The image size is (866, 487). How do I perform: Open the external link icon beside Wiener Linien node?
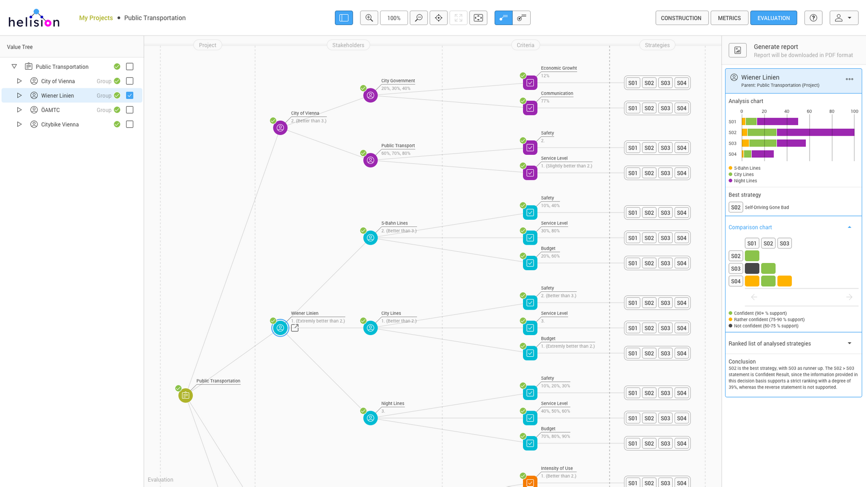[x=295, y=328]
